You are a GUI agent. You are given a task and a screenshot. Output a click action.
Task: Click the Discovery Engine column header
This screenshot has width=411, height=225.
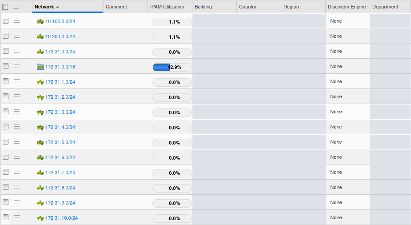(347, 7)
